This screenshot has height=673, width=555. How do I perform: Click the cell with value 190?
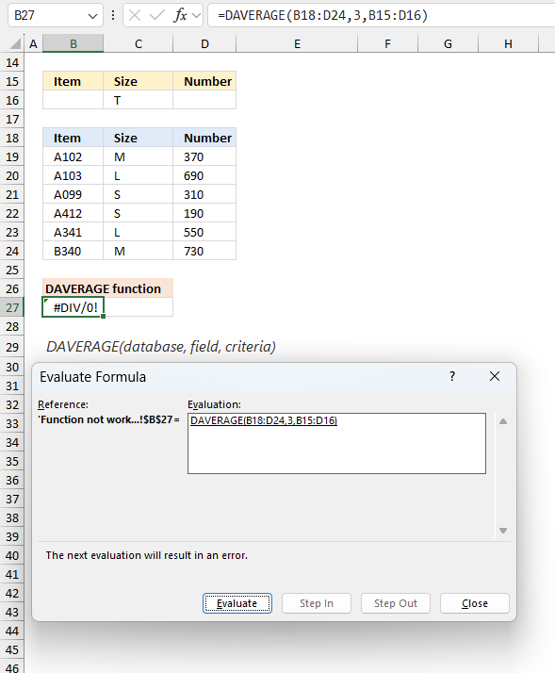[x=204, y=214]
